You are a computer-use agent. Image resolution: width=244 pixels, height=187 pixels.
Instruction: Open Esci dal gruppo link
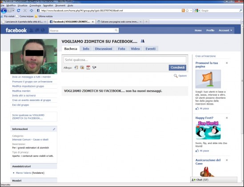coord(20,105)
